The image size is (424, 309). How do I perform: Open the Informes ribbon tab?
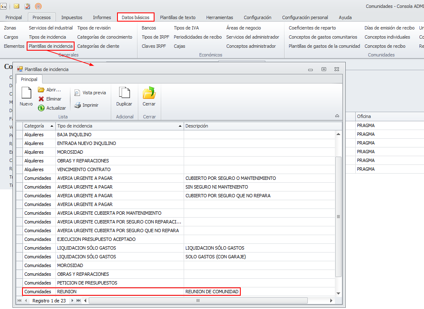[x=102, y=17]
